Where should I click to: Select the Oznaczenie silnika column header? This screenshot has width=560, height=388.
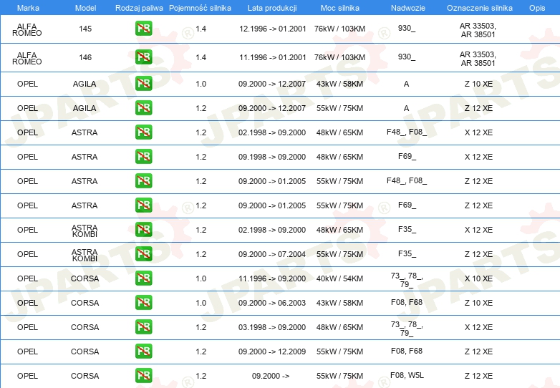tap(479, 8)
